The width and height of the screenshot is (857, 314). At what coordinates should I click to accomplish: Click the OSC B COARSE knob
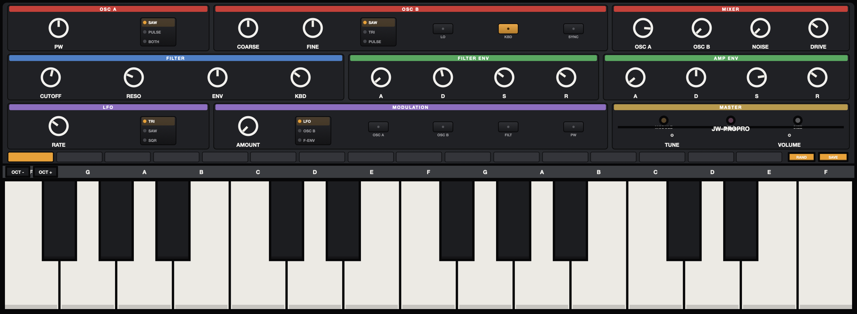click(x=248, y=28)
